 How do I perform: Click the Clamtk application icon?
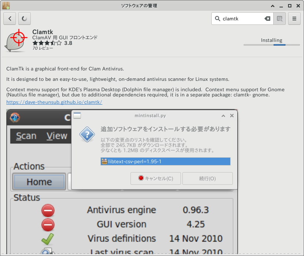tap(16, 40)
